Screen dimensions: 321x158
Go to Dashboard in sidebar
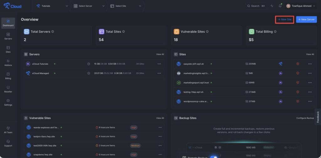(8, 23)
